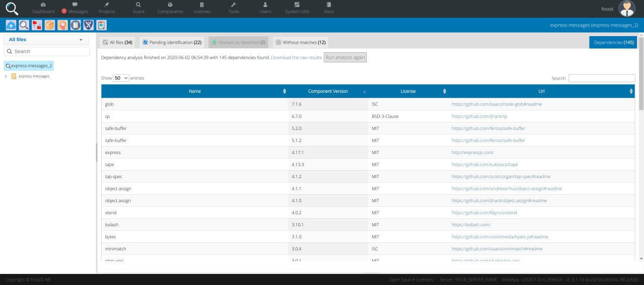Sort table by Component Version column
Viewport: 644px width, 285px height.
click(328, 91)
